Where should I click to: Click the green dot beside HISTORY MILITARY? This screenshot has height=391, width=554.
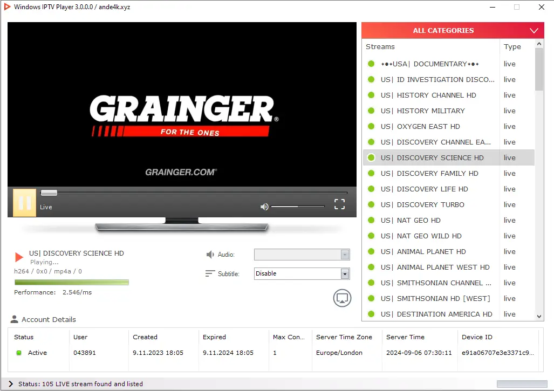click(x=371, y=111)
